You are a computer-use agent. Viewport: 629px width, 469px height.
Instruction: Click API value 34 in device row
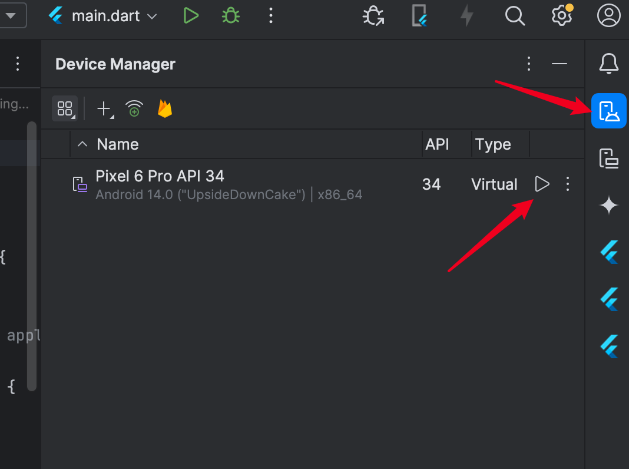pyautogui.click(x=431, y=184)
